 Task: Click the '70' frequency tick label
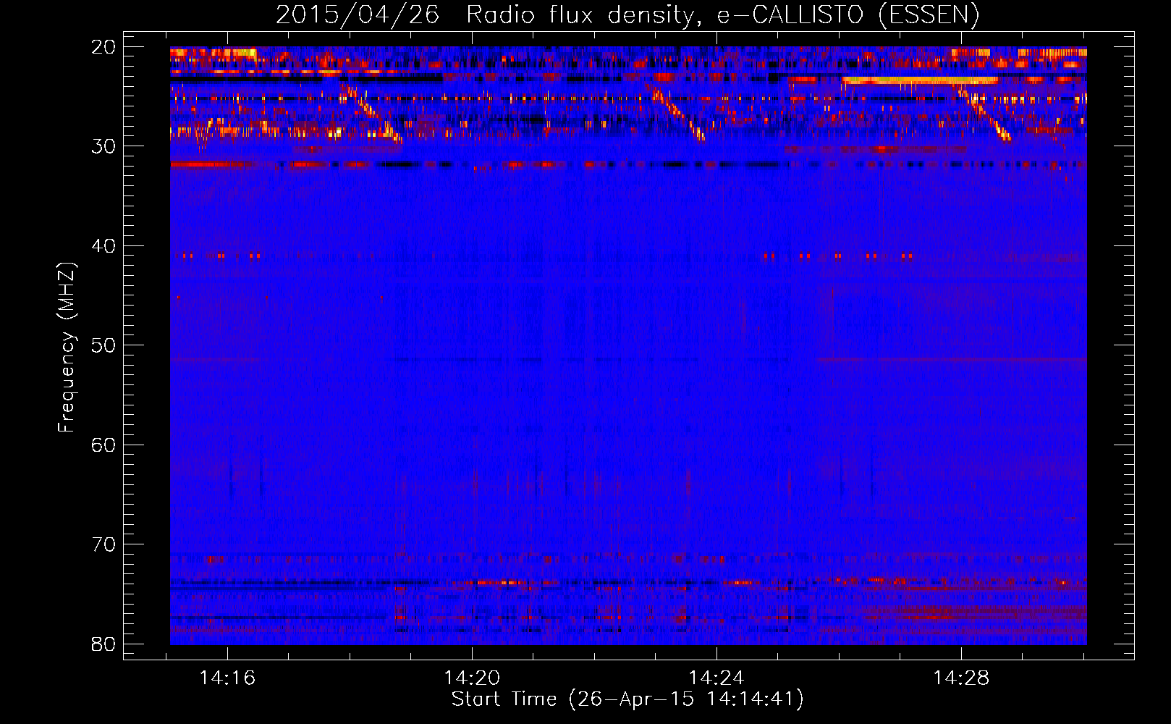pyautogui.click(x=103, y=544)
